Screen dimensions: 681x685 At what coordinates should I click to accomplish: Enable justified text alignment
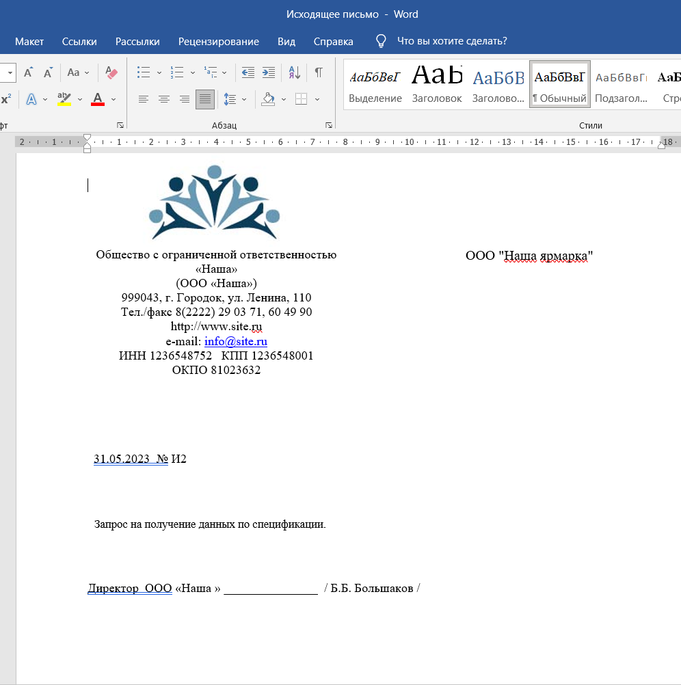pyautogui.click(x=203, y=99)
